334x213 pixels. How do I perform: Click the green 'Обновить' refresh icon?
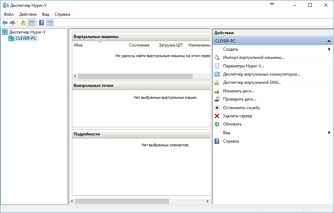217,124
